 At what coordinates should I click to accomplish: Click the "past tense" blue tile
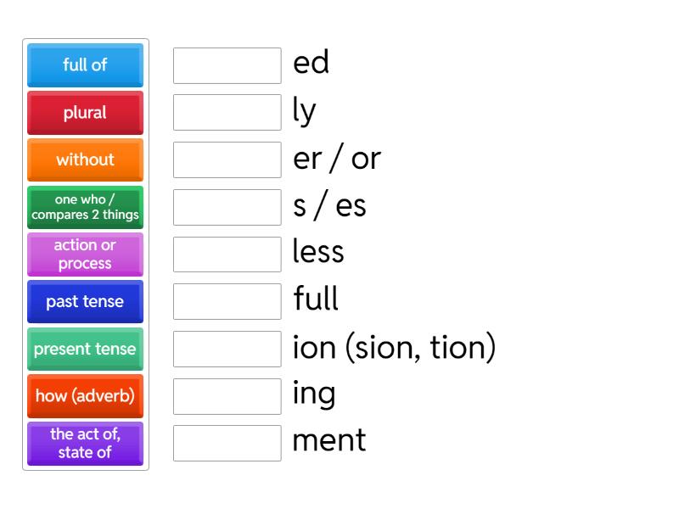tap(85, 301)
